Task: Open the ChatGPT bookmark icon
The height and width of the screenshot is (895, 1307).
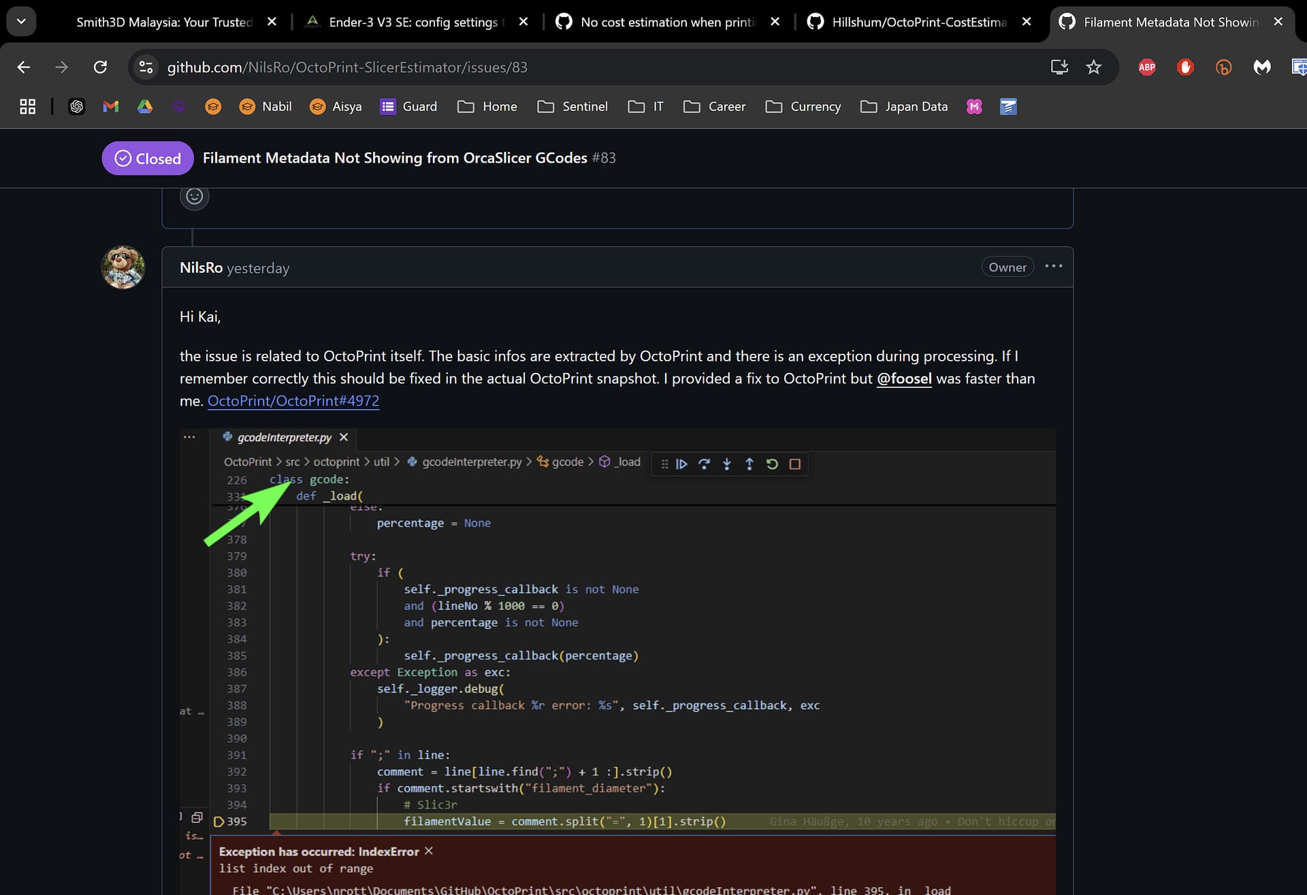Action: click(77, 107)
